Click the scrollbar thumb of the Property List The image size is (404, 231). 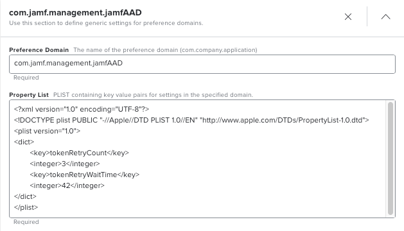[391, 158]
